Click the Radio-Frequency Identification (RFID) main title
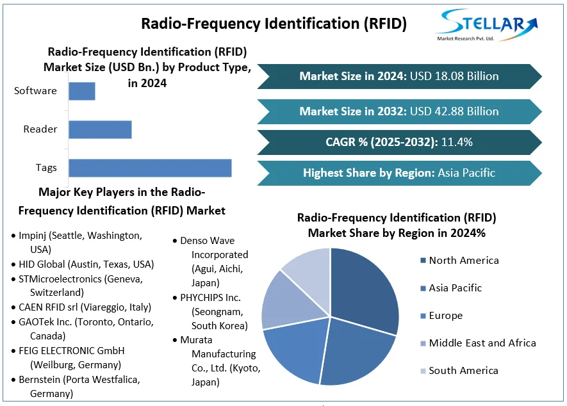Image resolution: width=567 pixels, height=406 pixels. tap(274, 24)
